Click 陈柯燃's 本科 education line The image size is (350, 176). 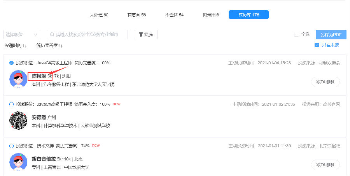click(73, 84)
